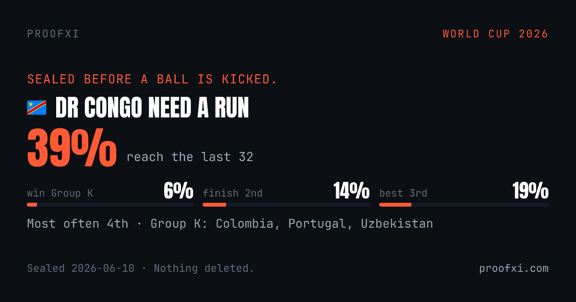Click the word Uzbekistan in group list

(x=397, y=223)
